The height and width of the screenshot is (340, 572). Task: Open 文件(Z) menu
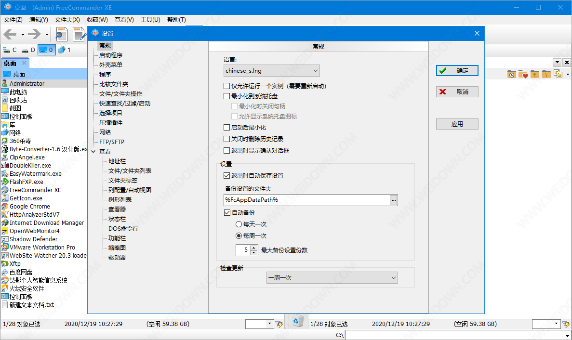coord(13,20)
